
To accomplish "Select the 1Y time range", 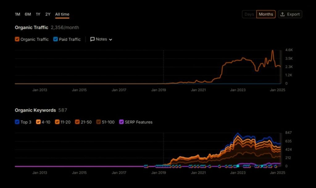I will pyautogui.click(x=38, y=14).
